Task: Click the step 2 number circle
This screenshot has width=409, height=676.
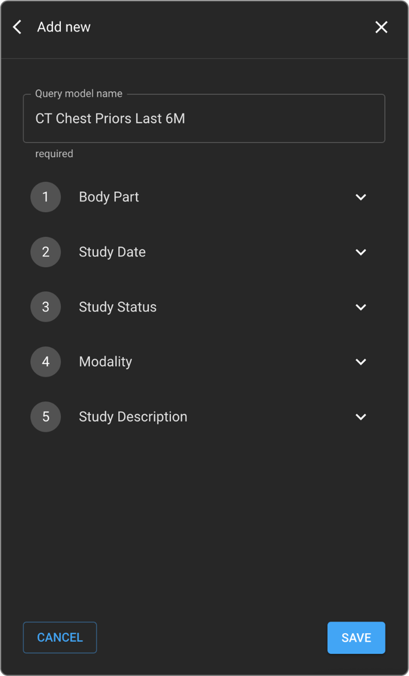Action: point(46,252)
